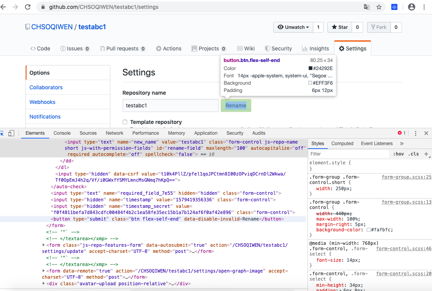Open the form-group.scss:25 source link
The image size is (432, 291).
pos(406,177)
